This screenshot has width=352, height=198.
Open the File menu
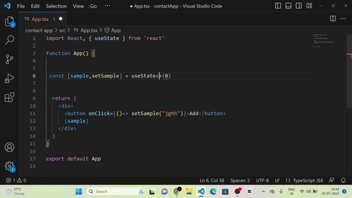[21, 6]
